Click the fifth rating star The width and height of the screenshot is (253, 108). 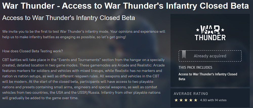click(195, 100)
